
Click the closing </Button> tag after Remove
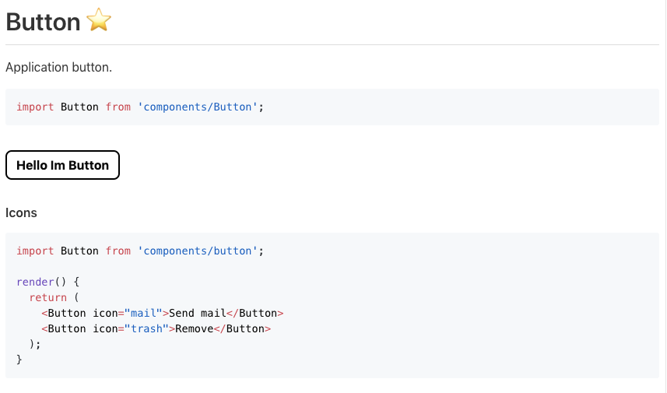point(242,328)
